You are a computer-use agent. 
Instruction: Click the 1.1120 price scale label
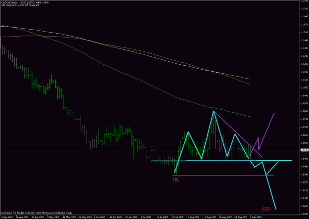click(x=305, y=80)
